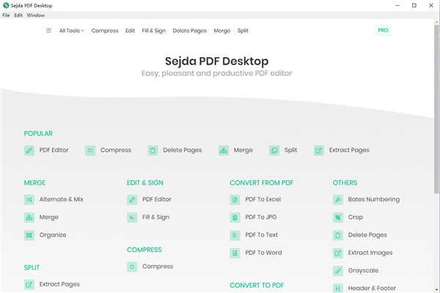Click Extract Pages icon in Popular section
The height and width of the screenshot is (293, 440).
point(319,151)
